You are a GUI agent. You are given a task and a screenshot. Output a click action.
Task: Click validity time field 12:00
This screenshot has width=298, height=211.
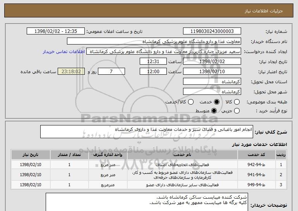(x=153, y=72)
